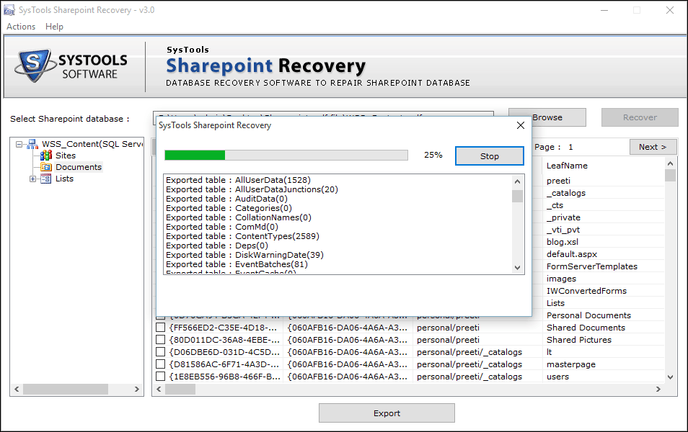Click the Export button
This screenshot has height=432, width=688.
click(x=387, y=413)
